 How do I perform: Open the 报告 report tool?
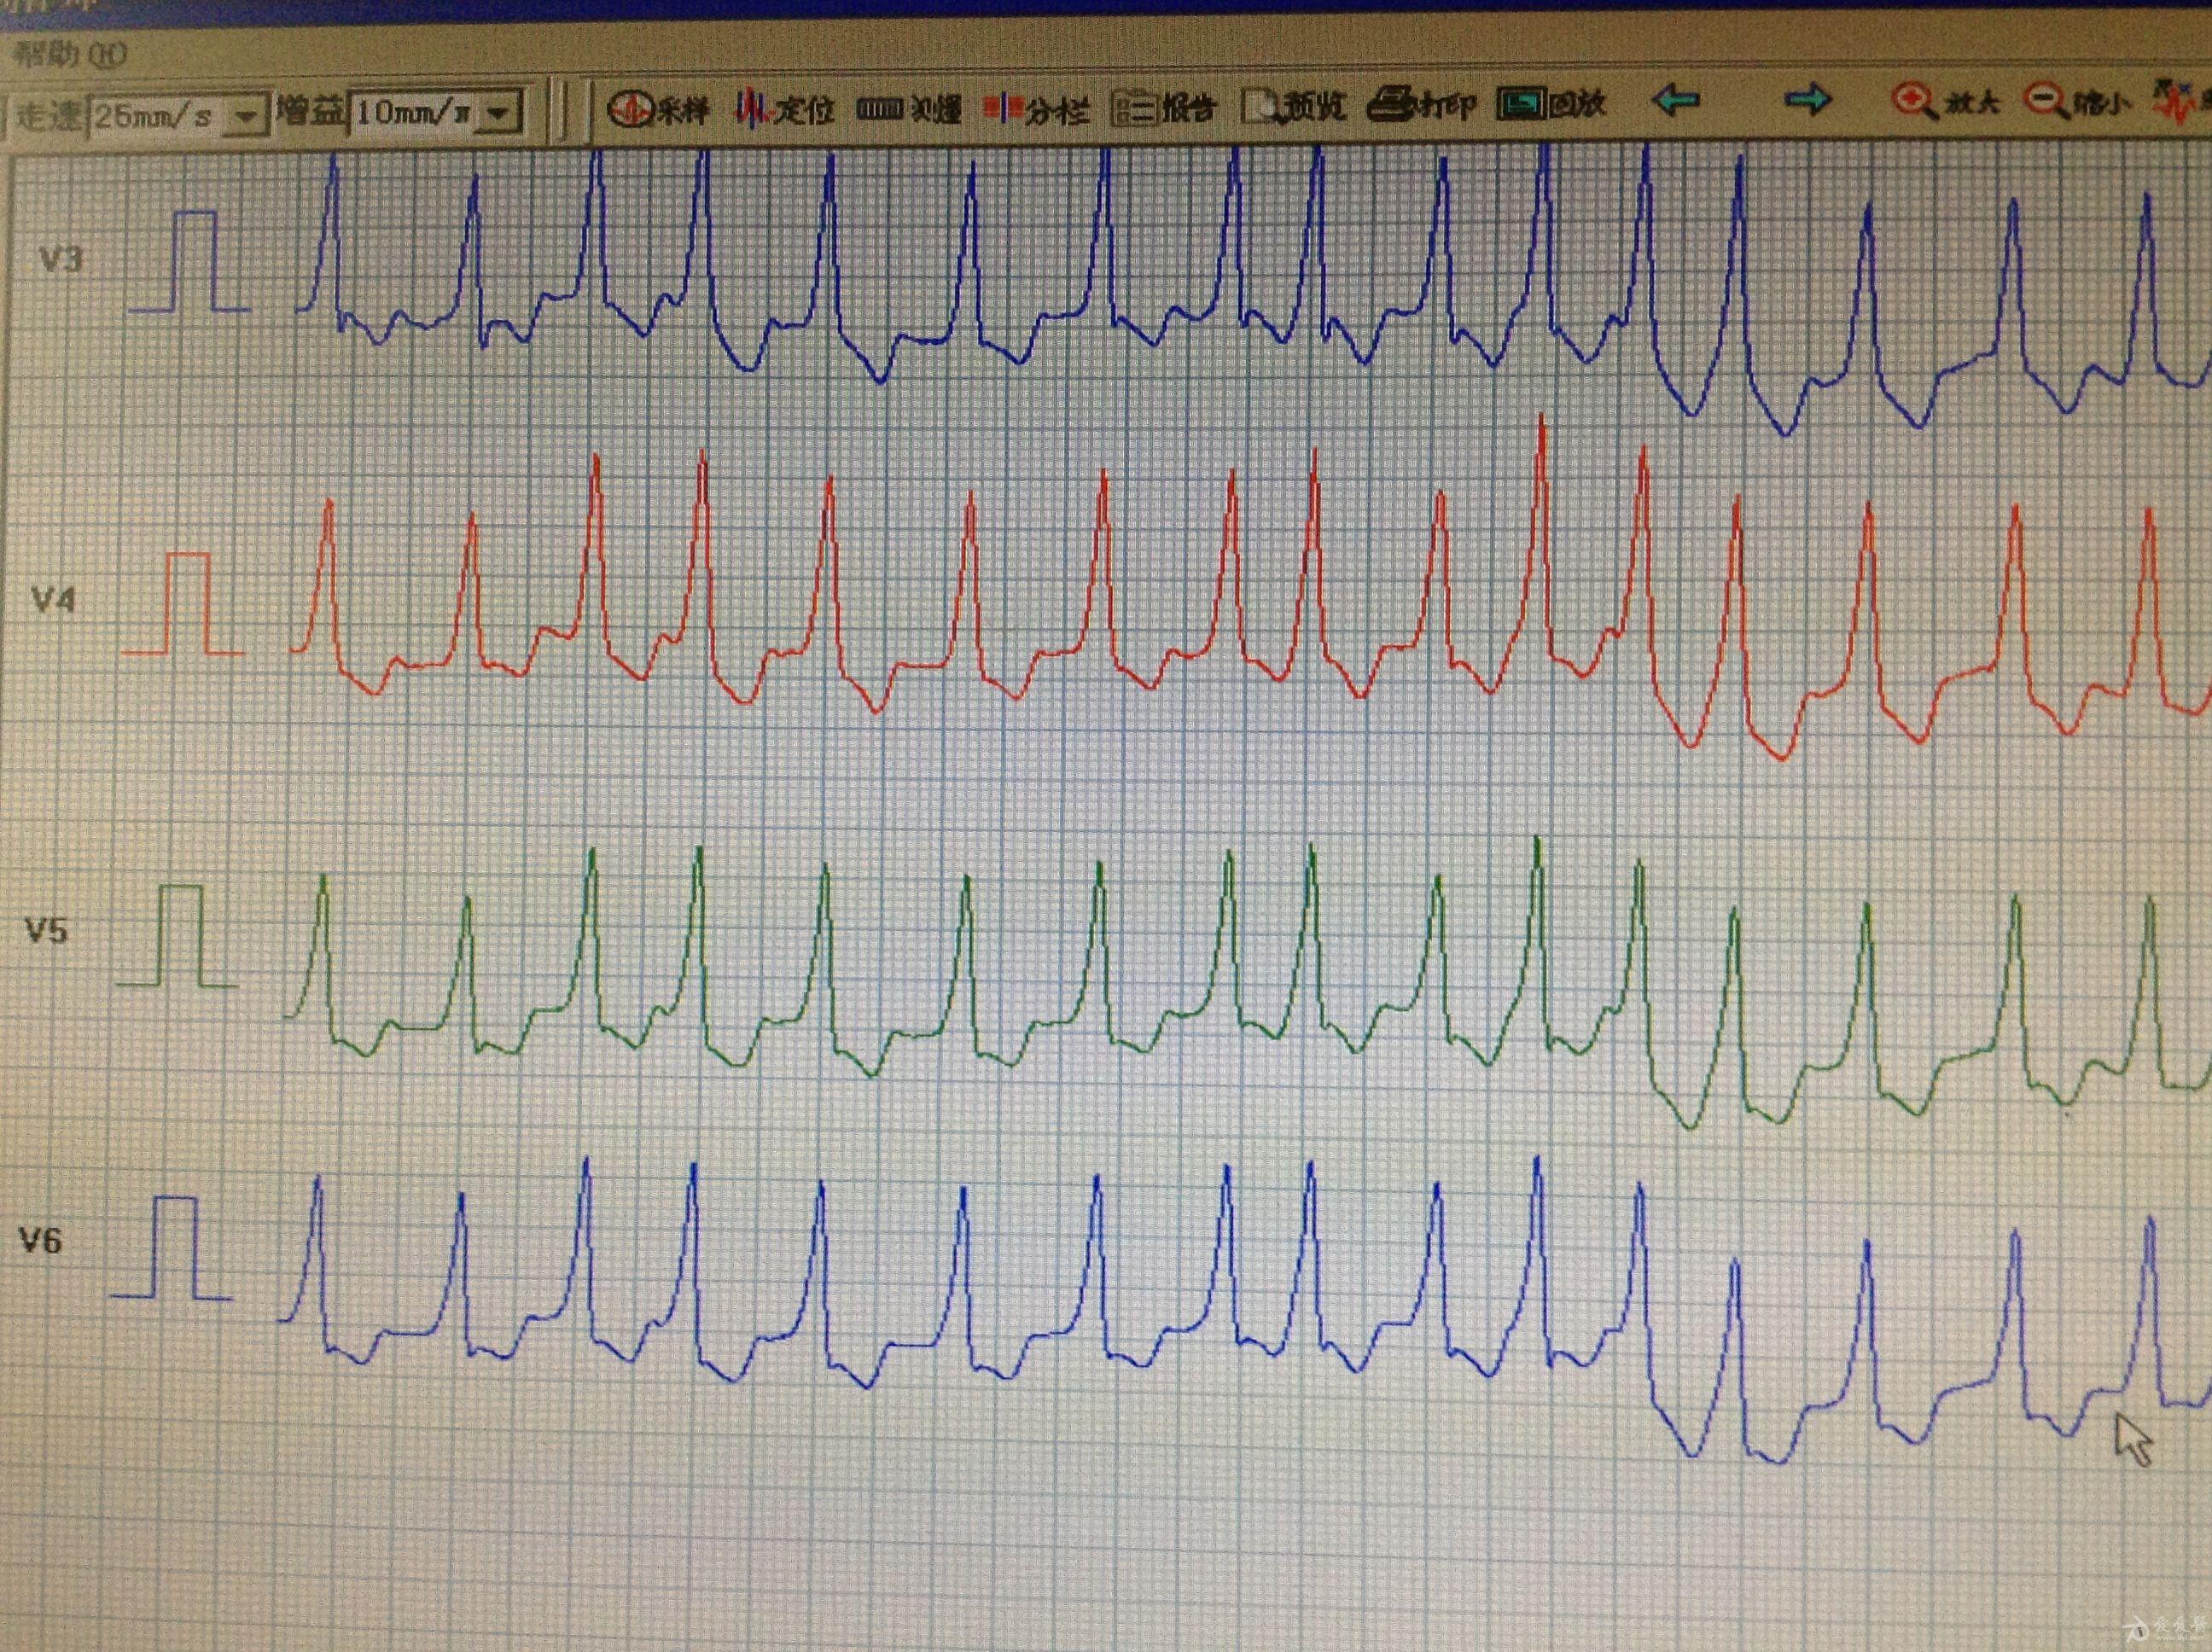click(1164, 106)
